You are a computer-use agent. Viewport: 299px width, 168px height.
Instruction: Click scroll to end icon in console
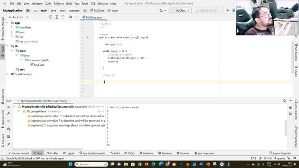[290, 113]
